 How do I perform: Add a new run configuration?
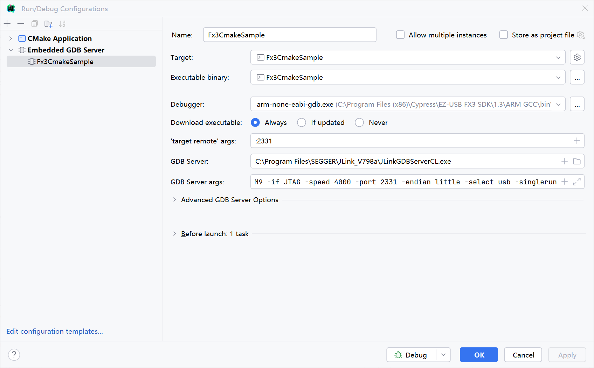pyautogui.click(x=7, y=23)
